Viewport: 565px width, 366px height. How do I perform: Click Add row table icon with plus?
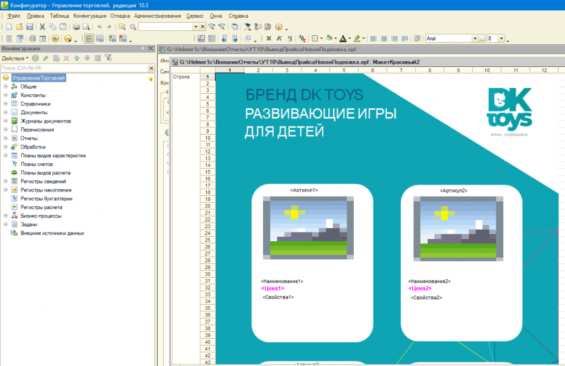click(113, 39)
